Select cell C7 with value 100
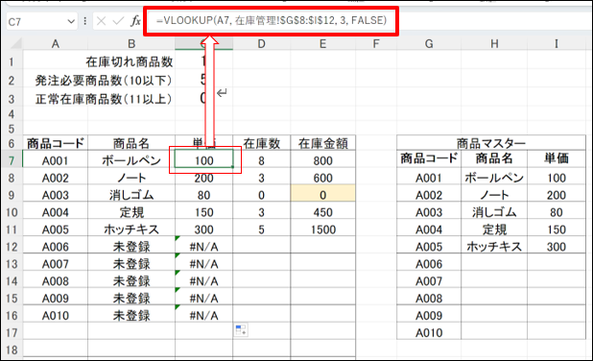593x361 pixels. (203, 160)
